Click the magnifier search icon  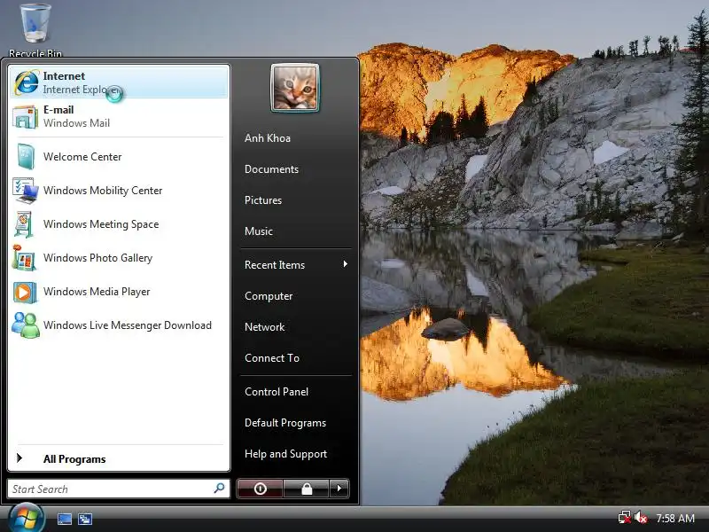click(x=219, y=489)
